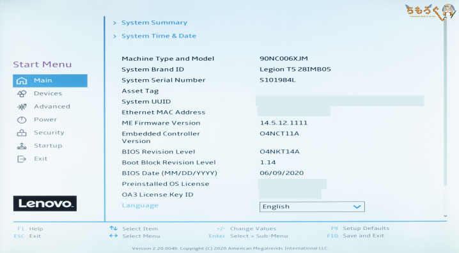The image size is (459, 253).
Task: Click the Lenovo logo
Action: (x=45, y=204)
